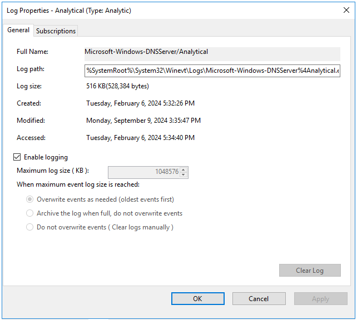357x320 pixels.
Task: Select Overwrite events as needed option
Action: 30,199
